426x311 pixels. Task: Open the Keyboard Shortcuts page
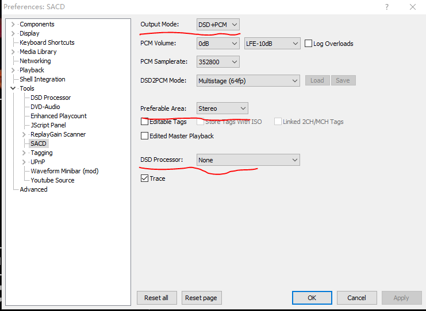coord(47,42)
